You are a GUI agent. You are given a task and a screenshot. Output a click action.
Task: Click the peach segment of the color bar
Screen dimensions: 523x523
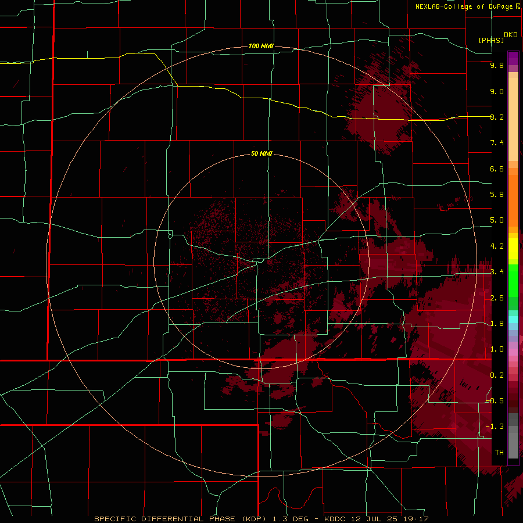coord(513,119)
